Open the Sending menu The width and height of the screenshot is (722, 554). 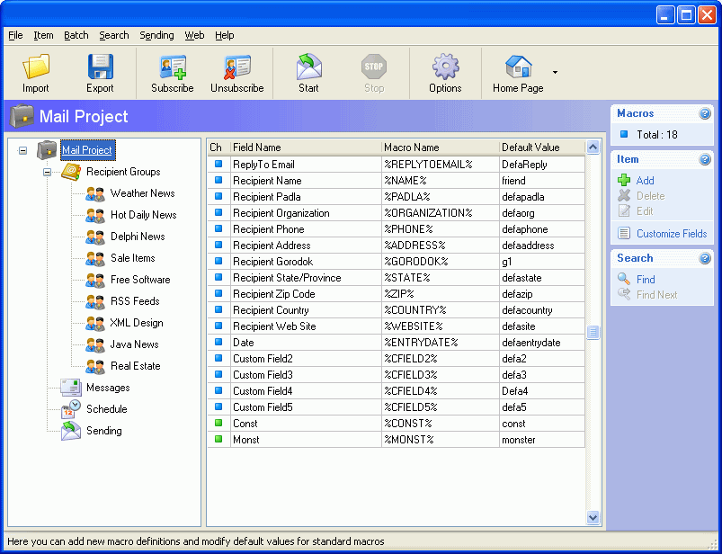click(156, 35)
